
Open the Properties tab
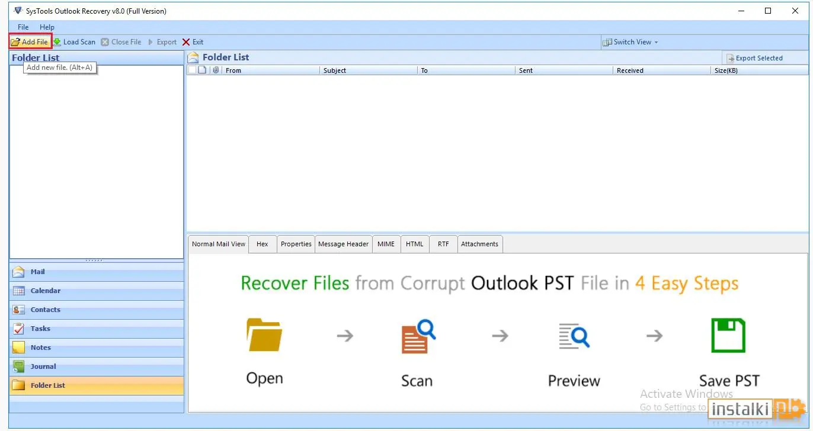pyautogui.click(x=296, y=244)
